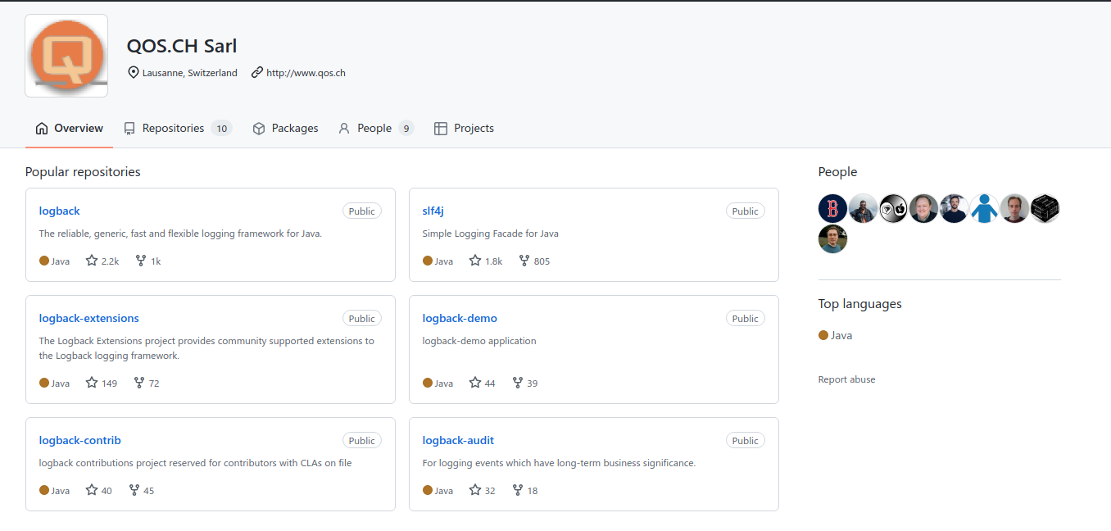This screenshot has width=1111, height=531.
Task: Select the Overview tab
Action: [x=69, y=128]
